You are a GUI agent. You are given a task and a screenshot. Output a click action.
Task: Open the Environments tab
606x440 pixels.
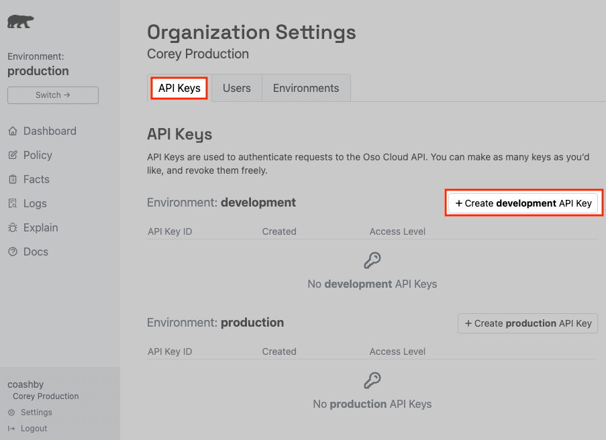306,89
